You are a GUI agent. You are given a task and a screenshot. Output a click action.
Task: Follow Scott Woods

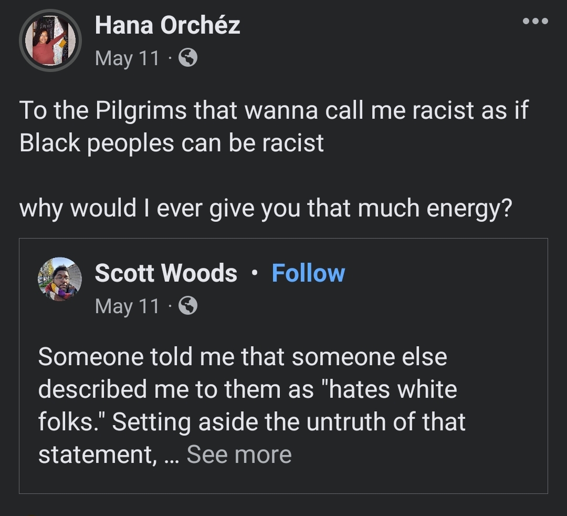pos(308,273)
